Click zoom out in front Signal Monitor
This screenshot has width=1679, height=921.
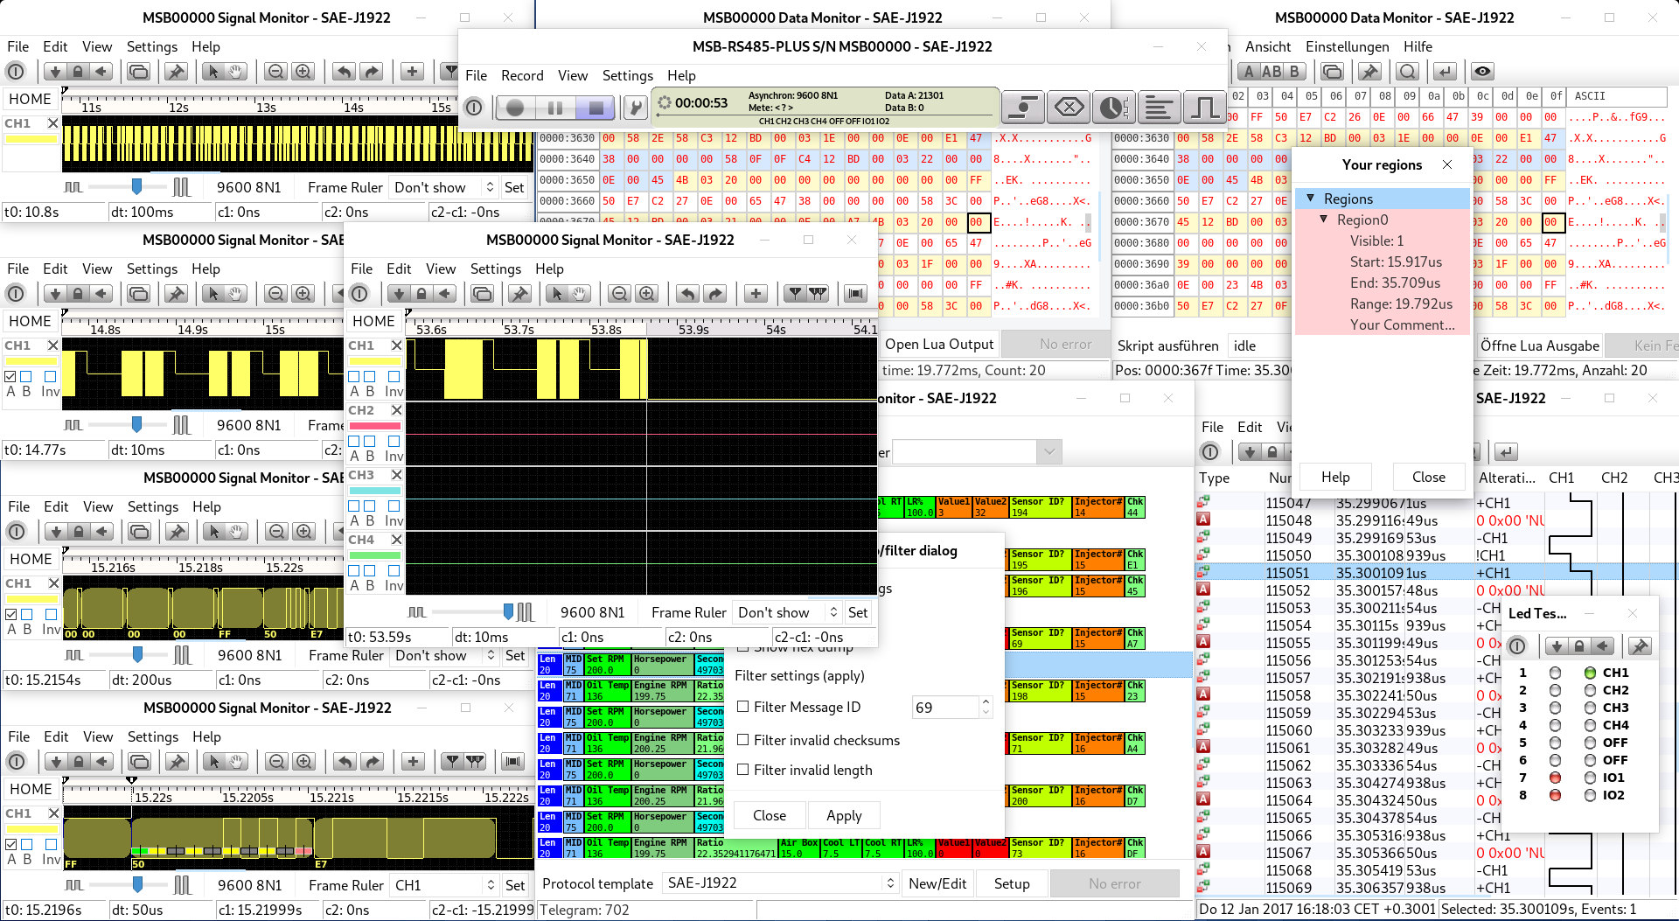point(620,294)
